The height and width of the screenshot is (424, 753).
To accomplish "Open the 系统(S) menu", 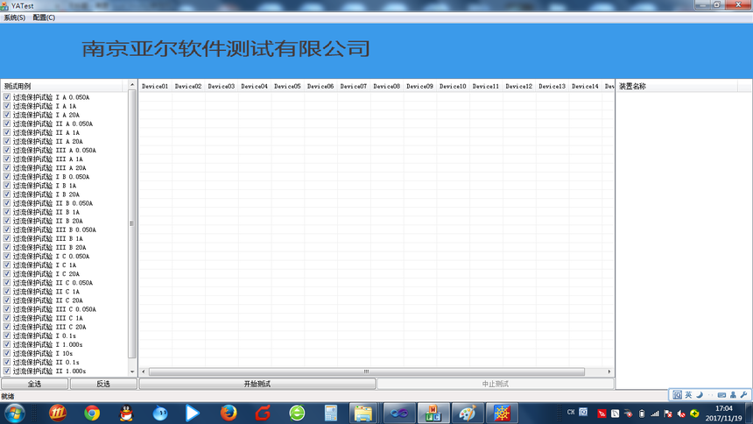I will coord(14,18).
